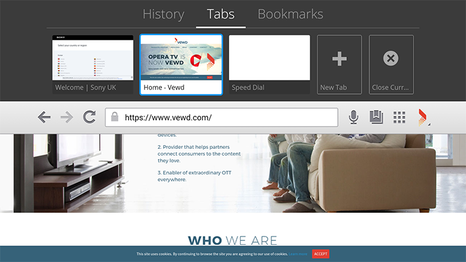Click the lock icon in address bar
This screenshot has width=466, height=262.
click(x=115, y=117)
